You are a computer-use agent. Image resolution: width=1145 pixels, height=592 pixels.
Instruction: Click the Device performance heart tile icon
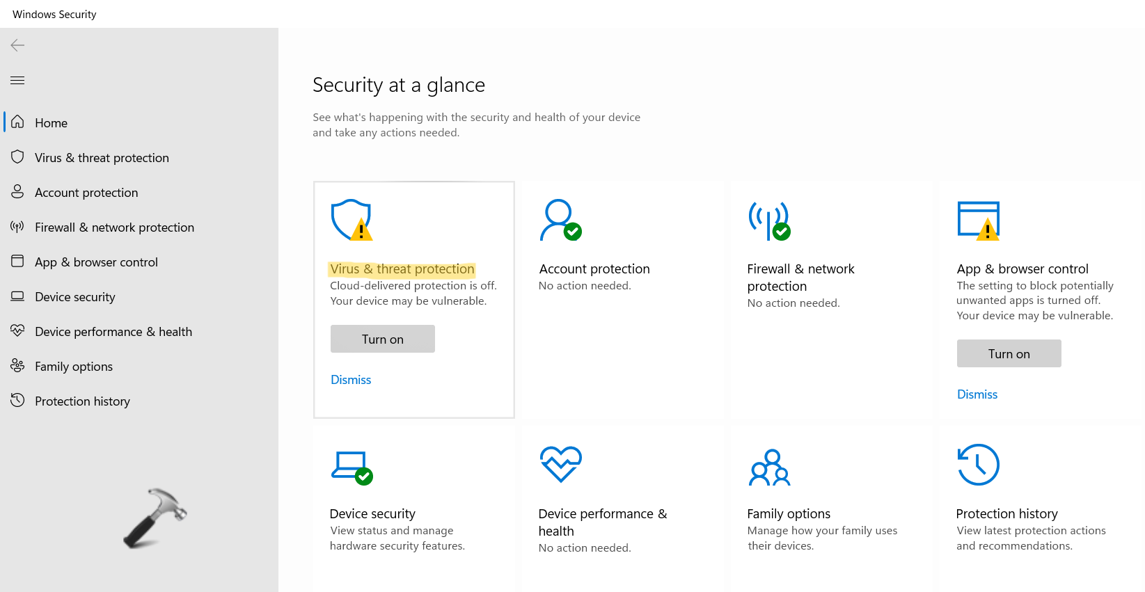560,464
